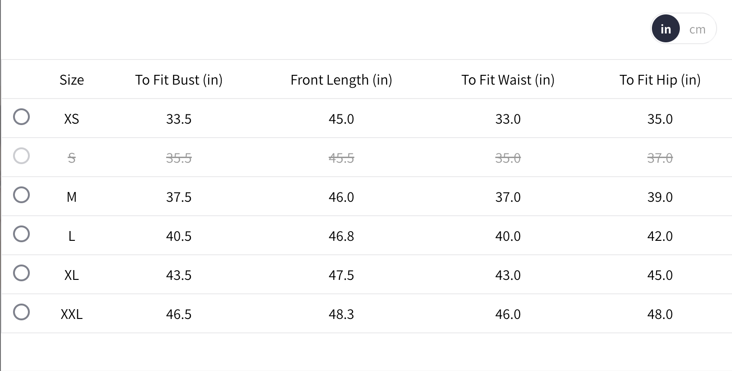
Task: Click the strikethrough S hip value 37.0
Action: [x=660, y=158]
